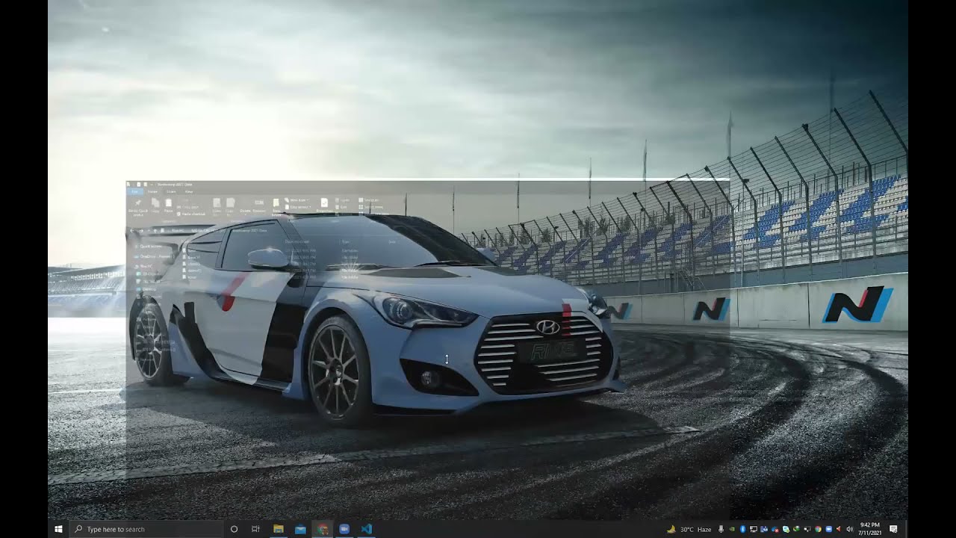Screen dimensions: 956x538
Task: Open Bluetooth settings from the tray icon
Action: coord(742,529)
